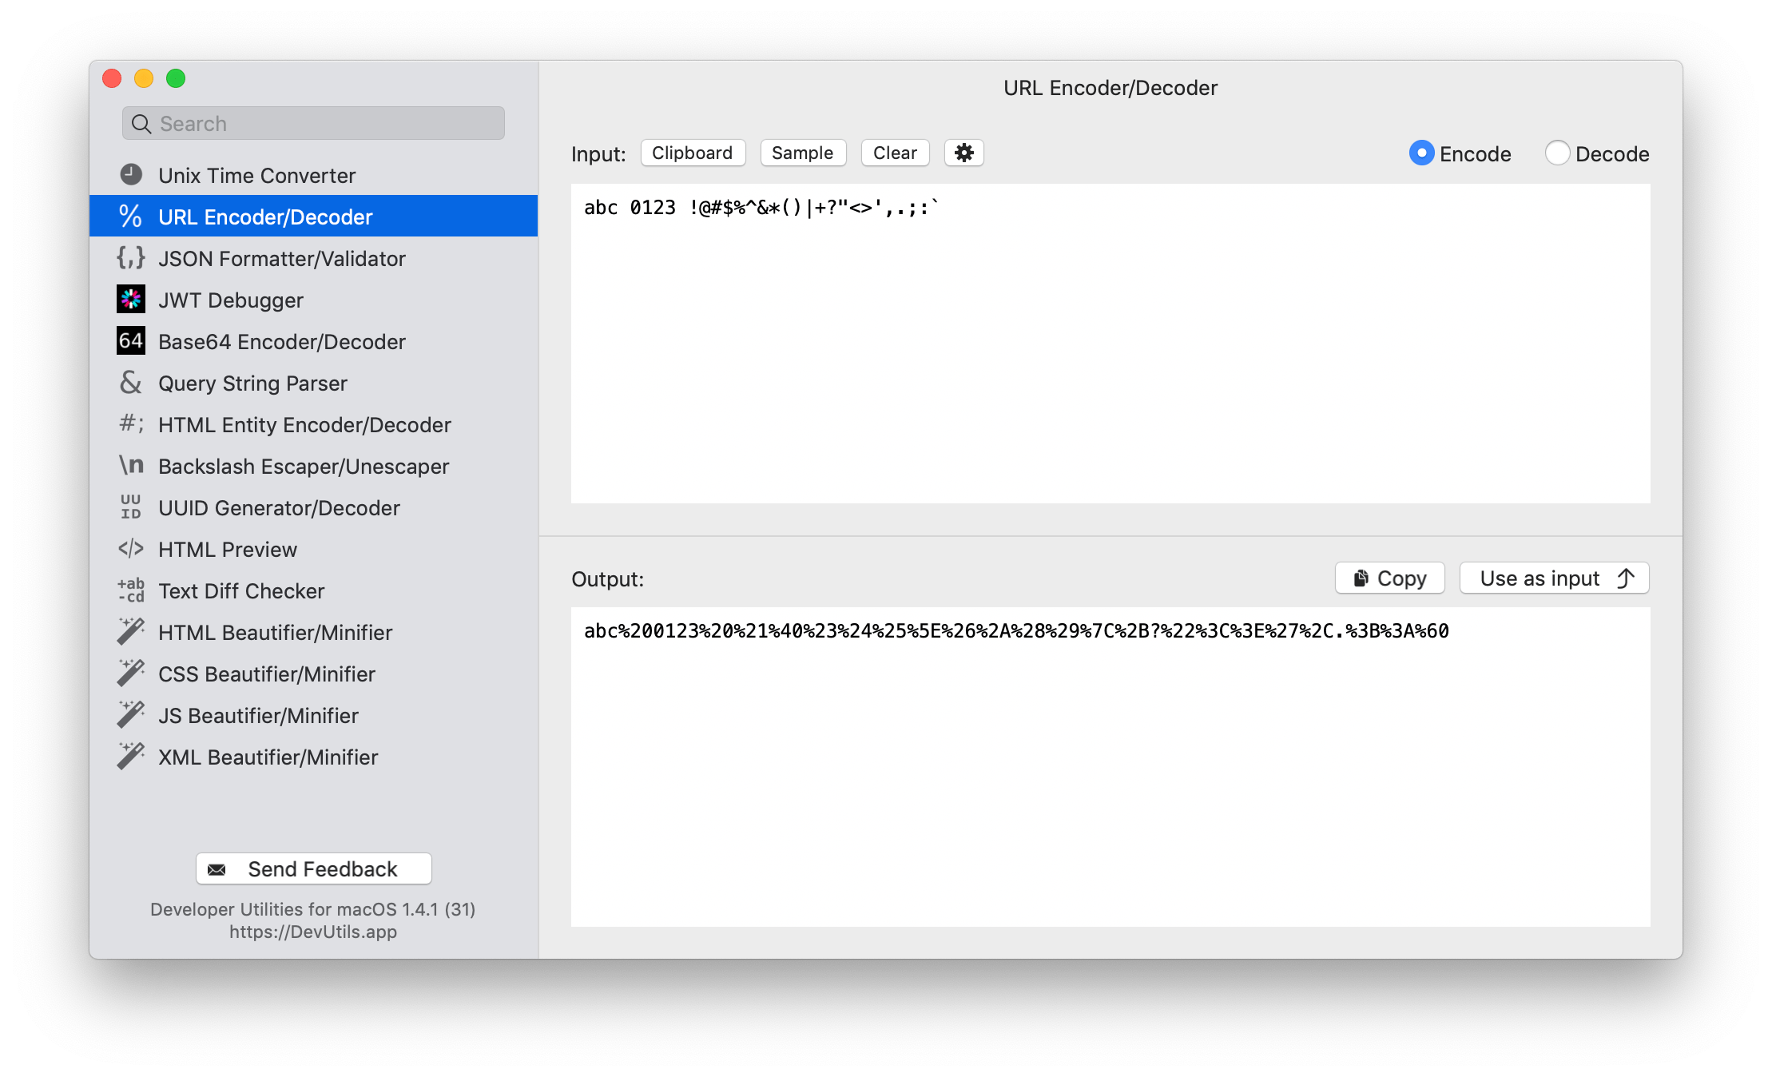The image size is (1772, 1077).
Task: Open Text Diff Checker in the sidebar
Action: pos(241,590)
